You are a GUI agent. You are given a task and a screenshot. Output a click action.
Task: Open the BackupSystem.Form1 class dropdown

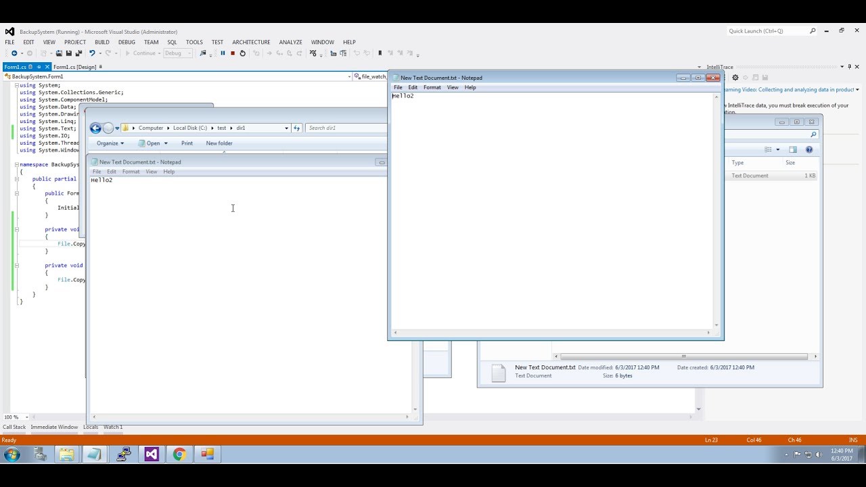(350, 76)
